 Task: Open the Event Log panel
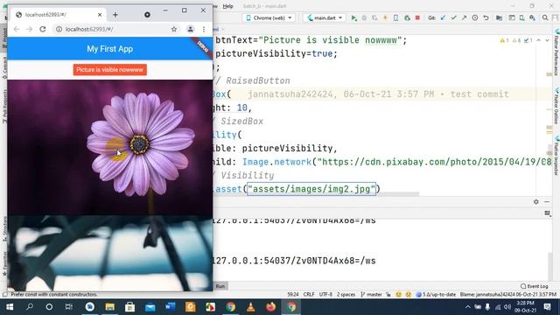click(535, 286)
